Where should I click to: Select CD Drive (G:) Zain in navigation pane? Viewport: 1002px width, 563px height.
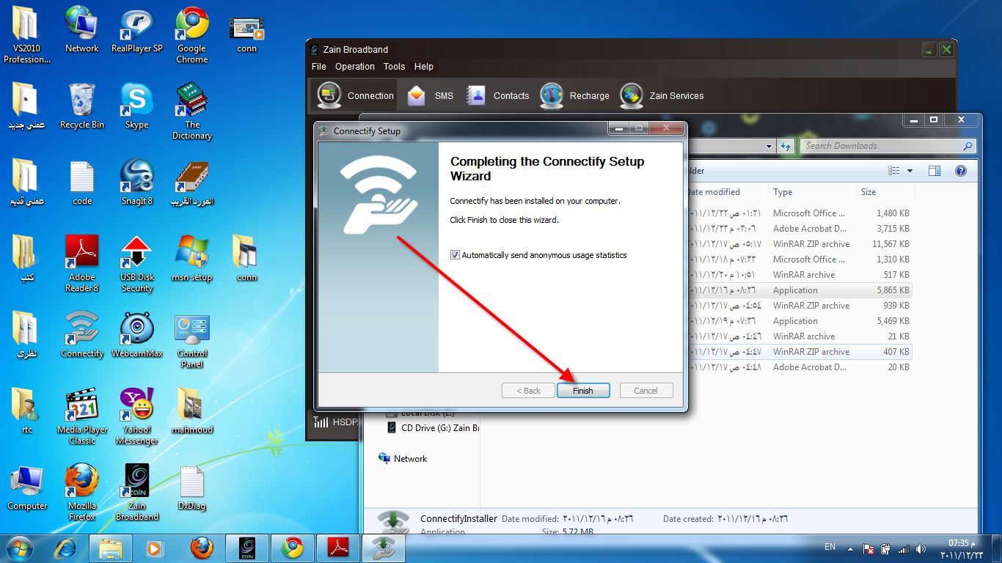pos(433,427)
